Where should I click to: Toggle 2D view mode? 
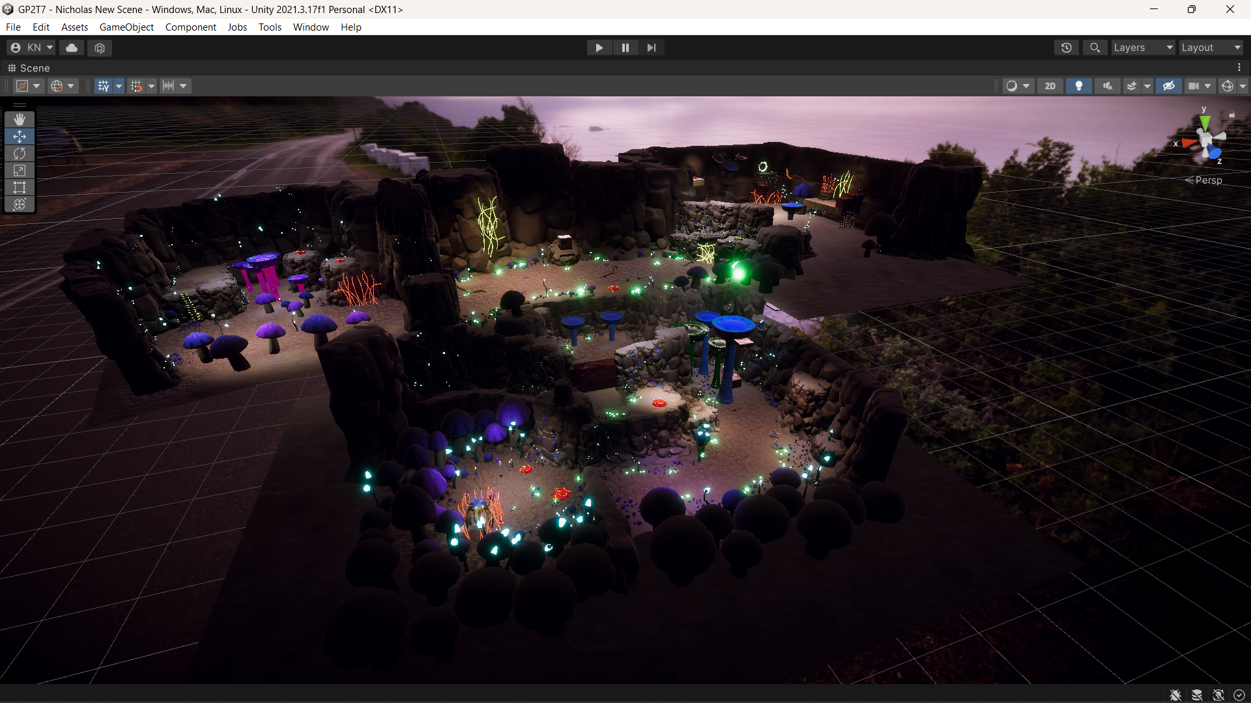click(x=1050, y=86)
